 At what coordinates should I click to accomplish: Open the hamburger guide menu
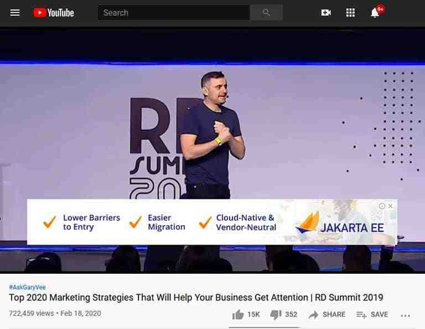[x=15, y=13]
